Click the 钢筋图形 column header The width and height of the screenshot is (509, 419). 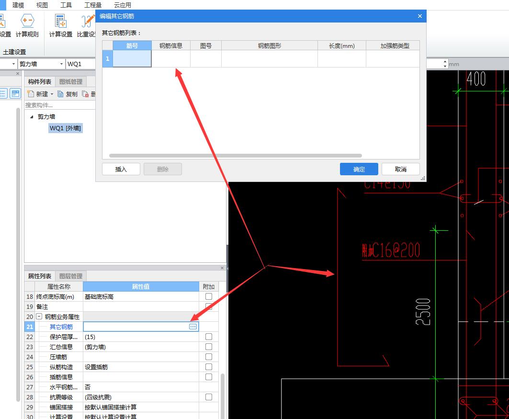pos(270,46)
